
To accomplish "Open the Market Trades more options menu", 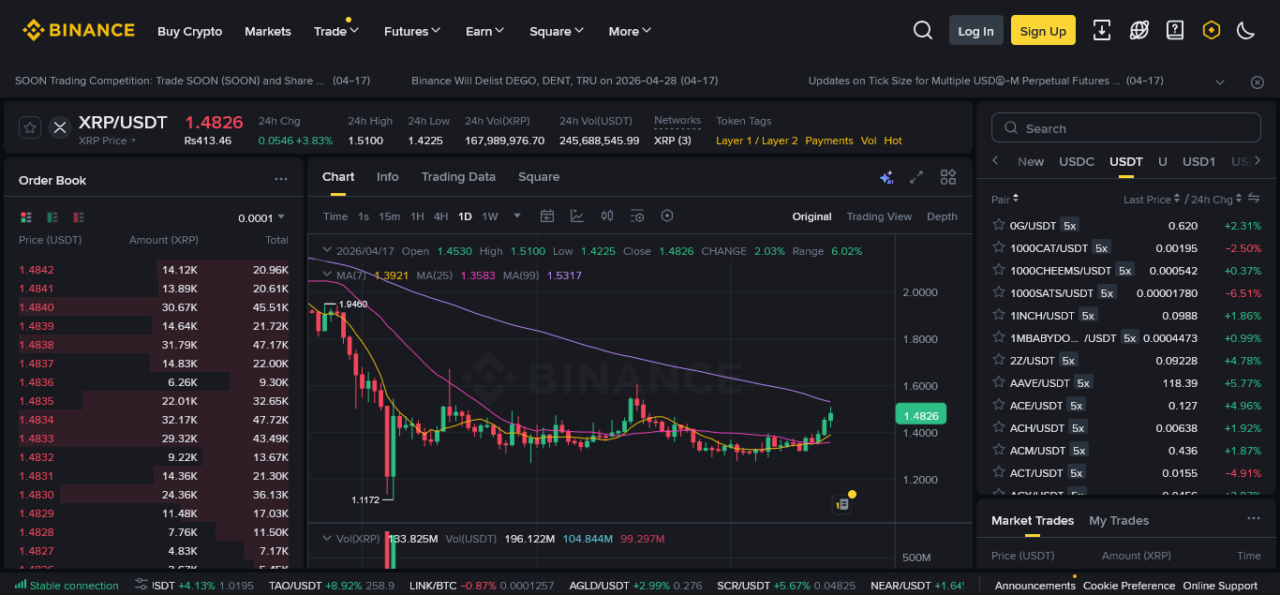I will point(1254,518).
